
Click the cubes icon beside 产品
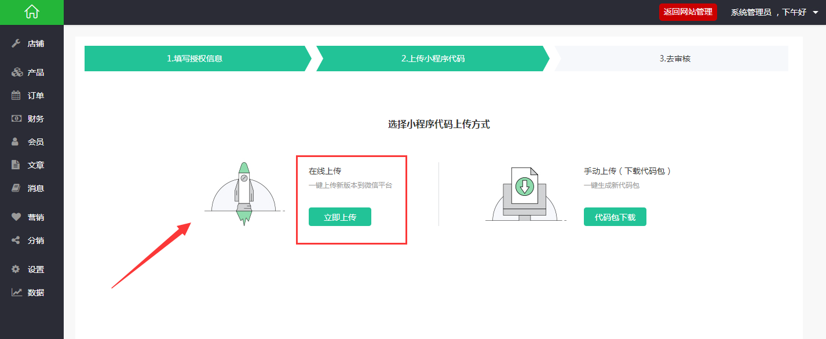click(x=17, y=72)
